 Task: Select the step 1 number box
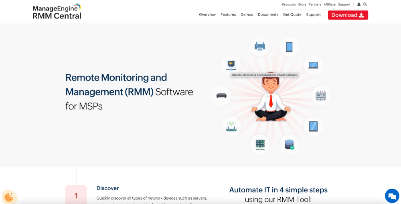pos(76,194)
